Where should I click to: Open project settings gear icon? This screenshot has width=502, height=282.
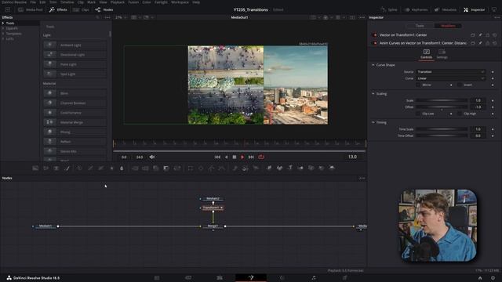click(x=493, y=278)
